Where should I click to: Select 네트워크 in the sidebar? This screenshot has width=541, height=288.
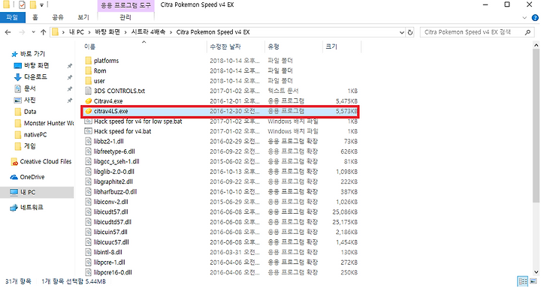(27, 208)
